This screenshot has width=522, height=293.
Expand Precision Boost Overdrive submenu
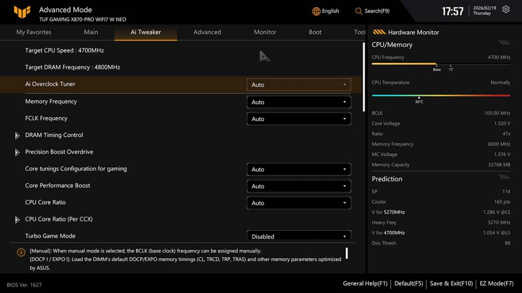pos(17,152)
